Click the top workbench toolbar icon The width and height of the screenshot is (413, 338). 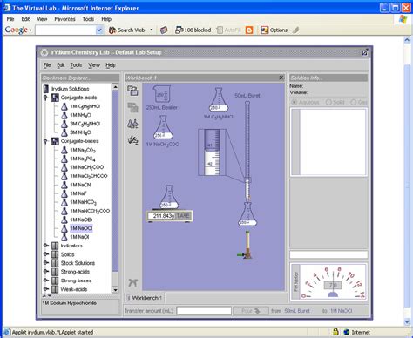(133, 91)
